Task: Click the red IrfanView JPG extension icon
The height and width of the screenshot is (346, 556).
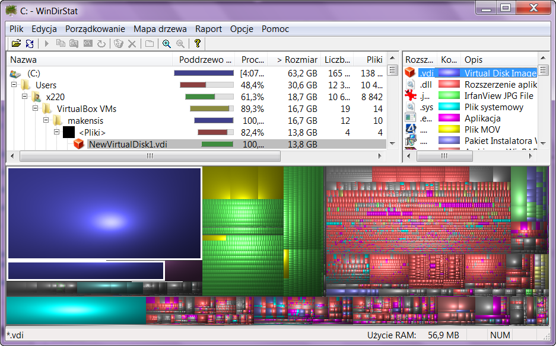Action: pyautogui.click(x=410, y=95)
